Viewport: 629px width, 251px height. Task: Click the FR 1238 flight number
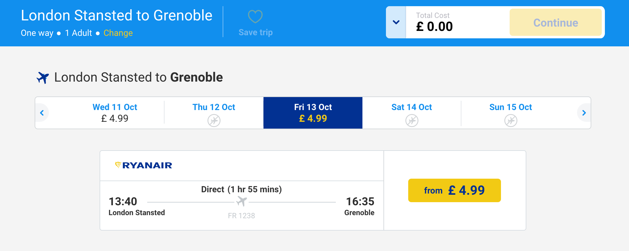coord(241,216)
